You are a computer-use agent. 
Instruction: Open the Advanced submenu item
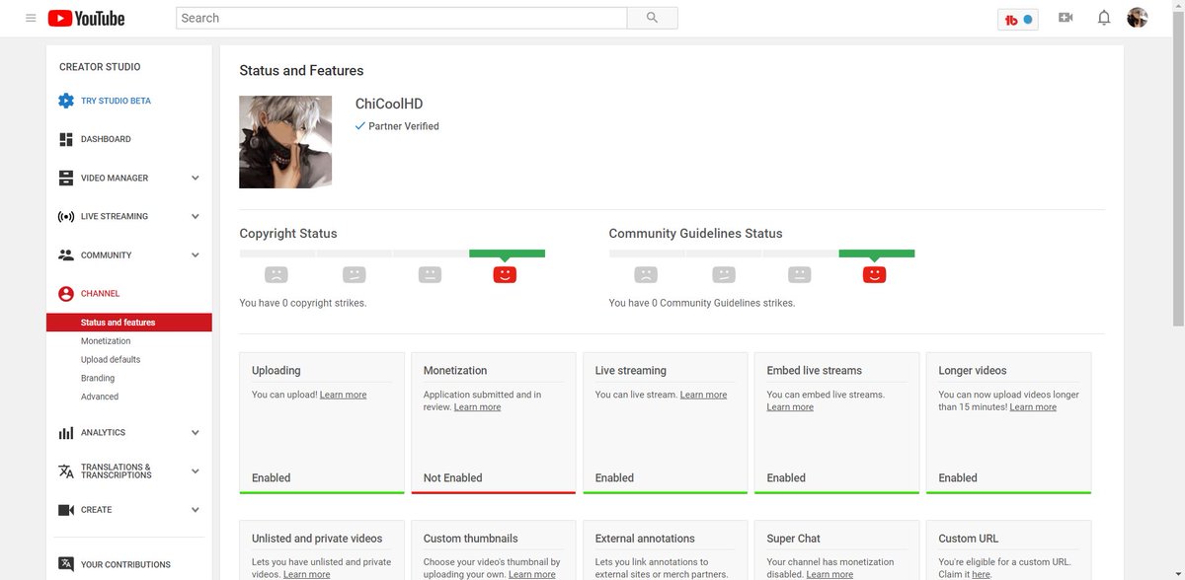click(x=100, y=397)
